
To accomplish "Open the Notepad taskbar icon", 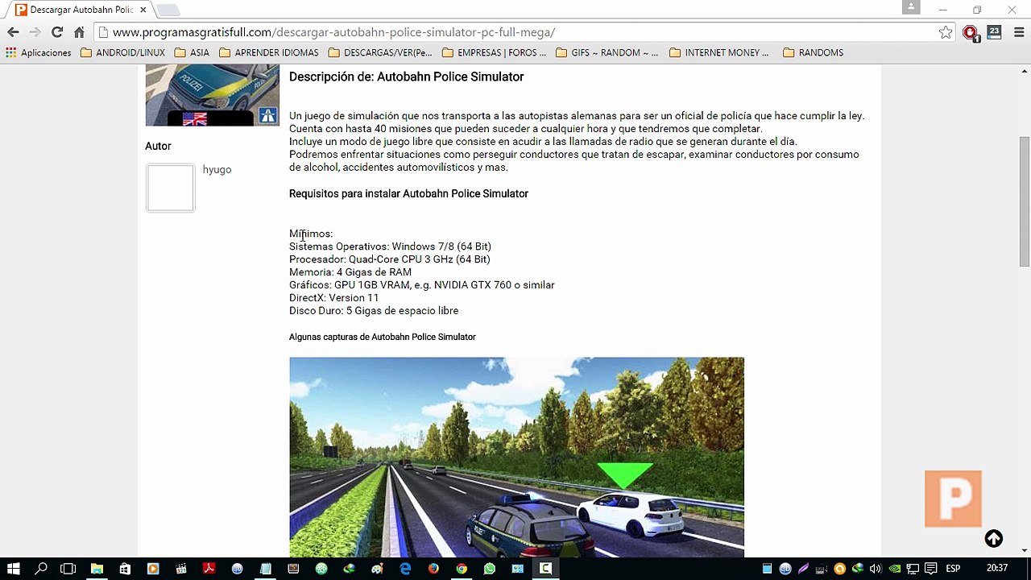I will pos(266,568).
